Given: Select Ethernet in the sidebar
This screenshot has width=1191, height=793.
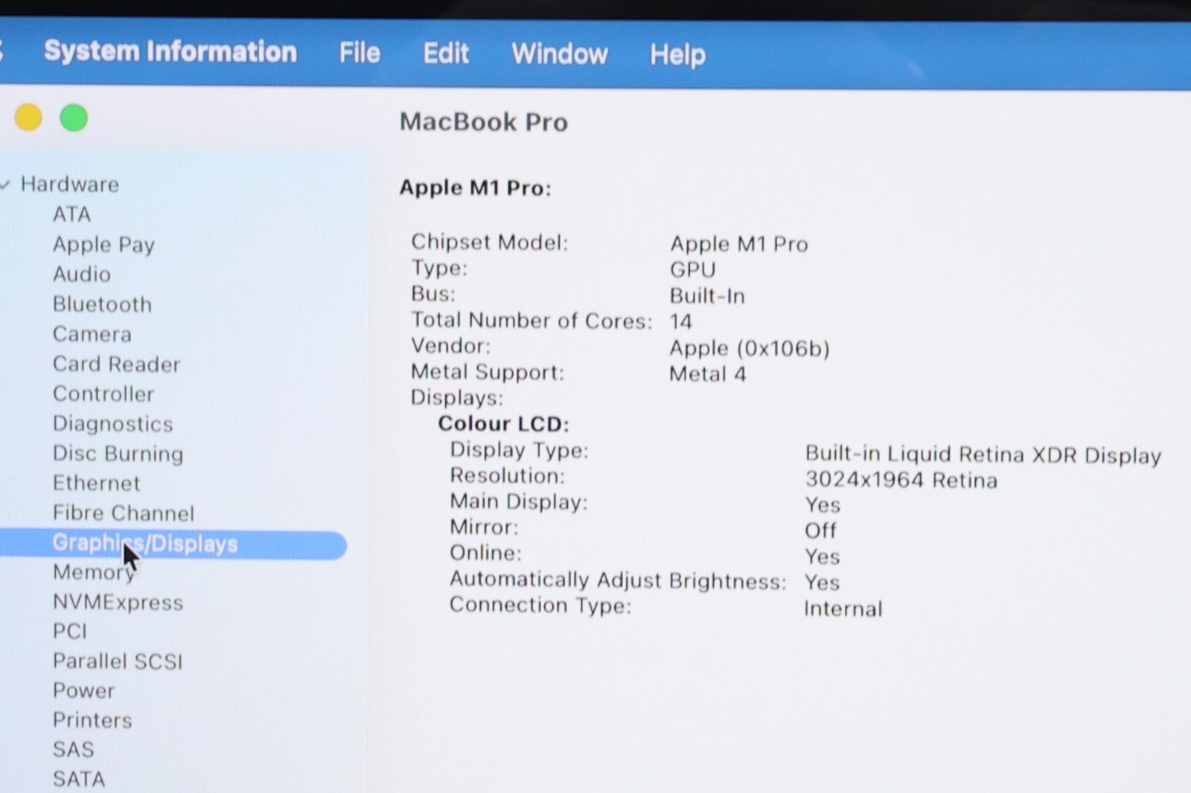Looking at the screenshot, I should pos(96,484).
